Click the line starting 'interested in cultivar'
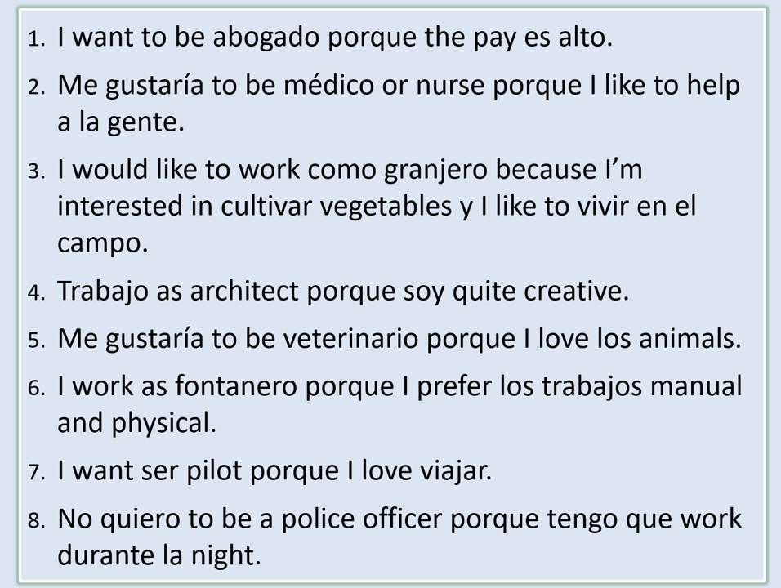 tap(377, 206)
